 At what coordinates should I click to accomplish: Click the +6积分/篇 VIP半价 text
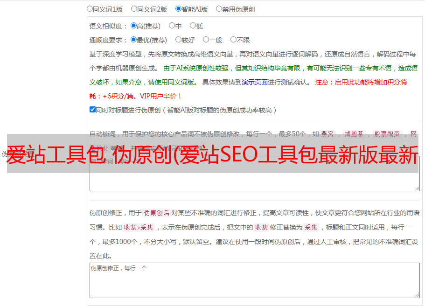click(x=142, y=96)
